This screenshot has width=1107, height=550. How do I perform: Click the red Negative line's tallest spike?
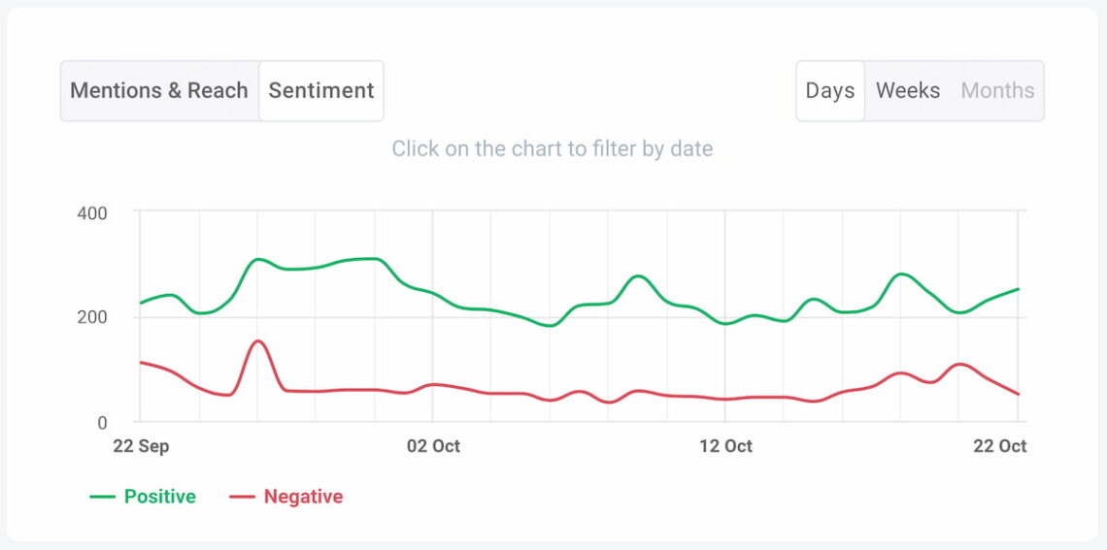click(257, 341)
